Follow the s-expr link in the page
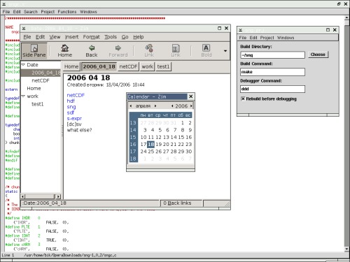350x262 pixels. (74, 118)
